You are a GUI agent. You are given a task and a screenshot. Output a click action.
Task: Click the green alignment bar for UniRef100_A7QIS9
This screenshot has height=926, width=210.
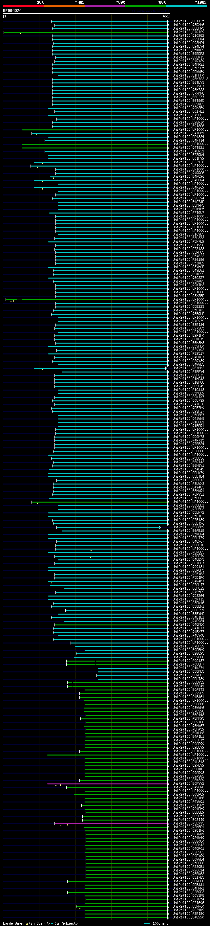[x=86, y=32]
